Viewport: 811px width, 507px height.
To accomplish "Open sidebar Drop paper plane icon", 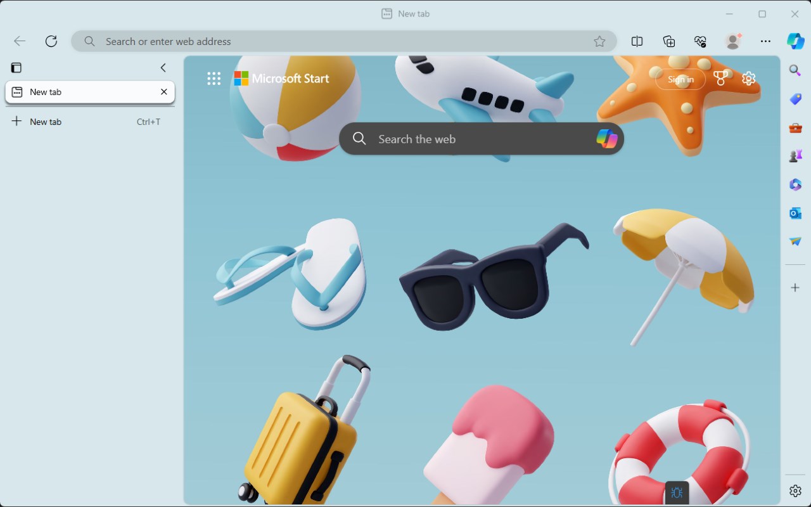I will click(x=795, y=241).
